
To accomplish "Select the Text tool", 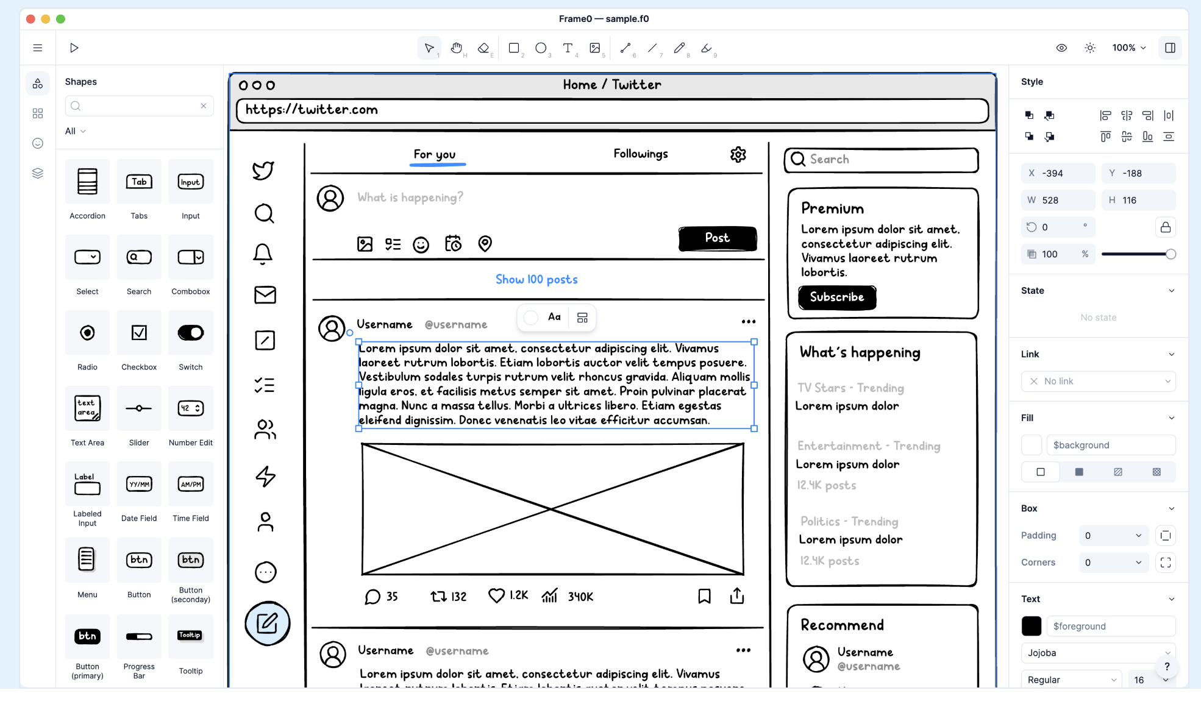I will pyautogui.click(x=568, y=48).
